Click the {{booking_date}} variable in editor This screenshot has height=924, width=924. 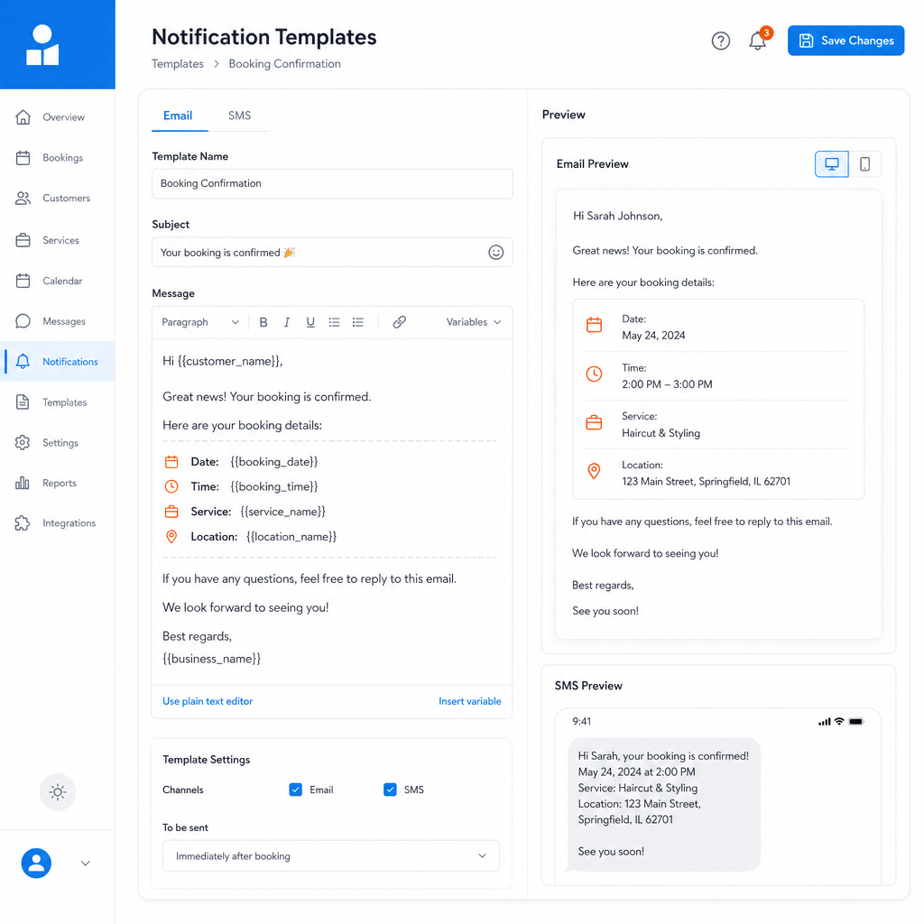[x=274, y=462]
